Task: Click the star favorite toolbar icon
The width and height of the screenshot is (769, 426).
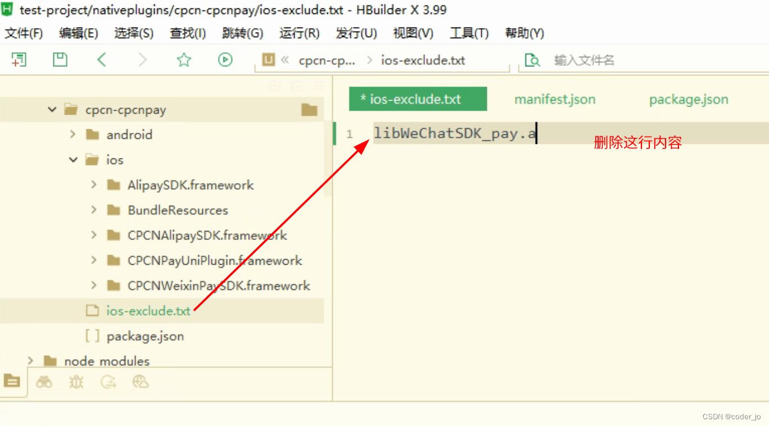Action: pyautogui.click(x=184, y=60)
